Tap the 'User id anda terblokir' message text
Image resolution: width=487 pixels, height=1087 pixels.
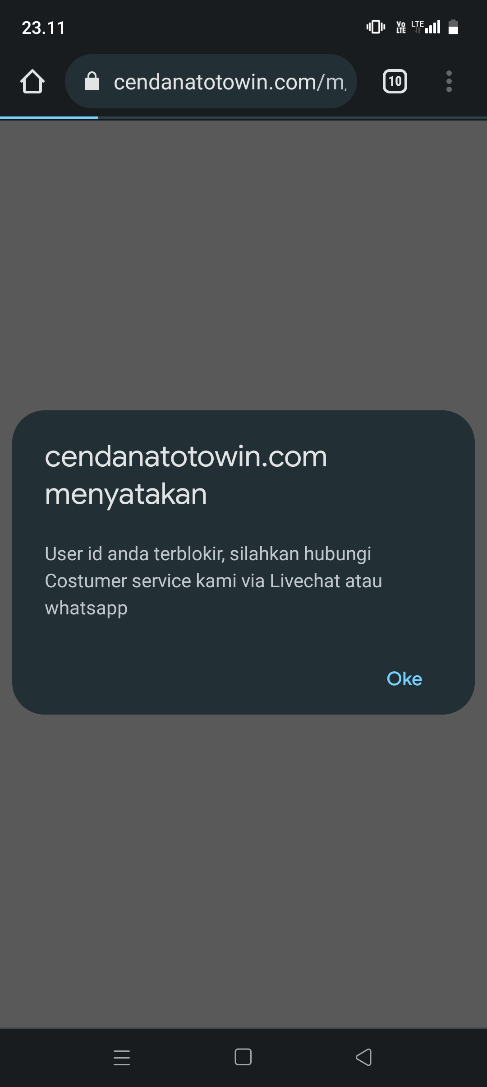pyautogui.click(x=213, y=581)
